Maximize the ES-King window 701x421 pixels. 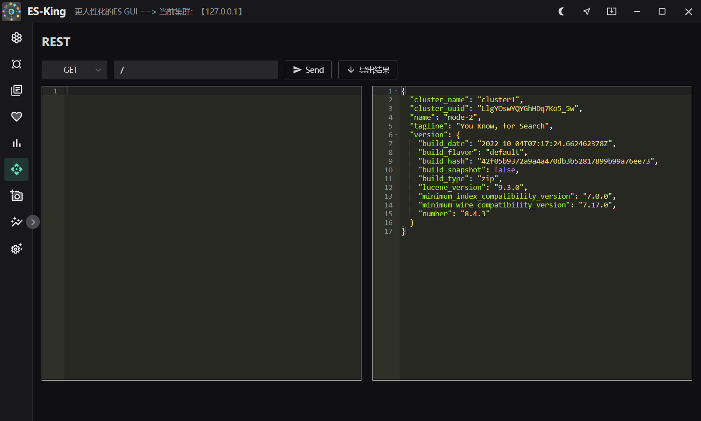[662, 11]
